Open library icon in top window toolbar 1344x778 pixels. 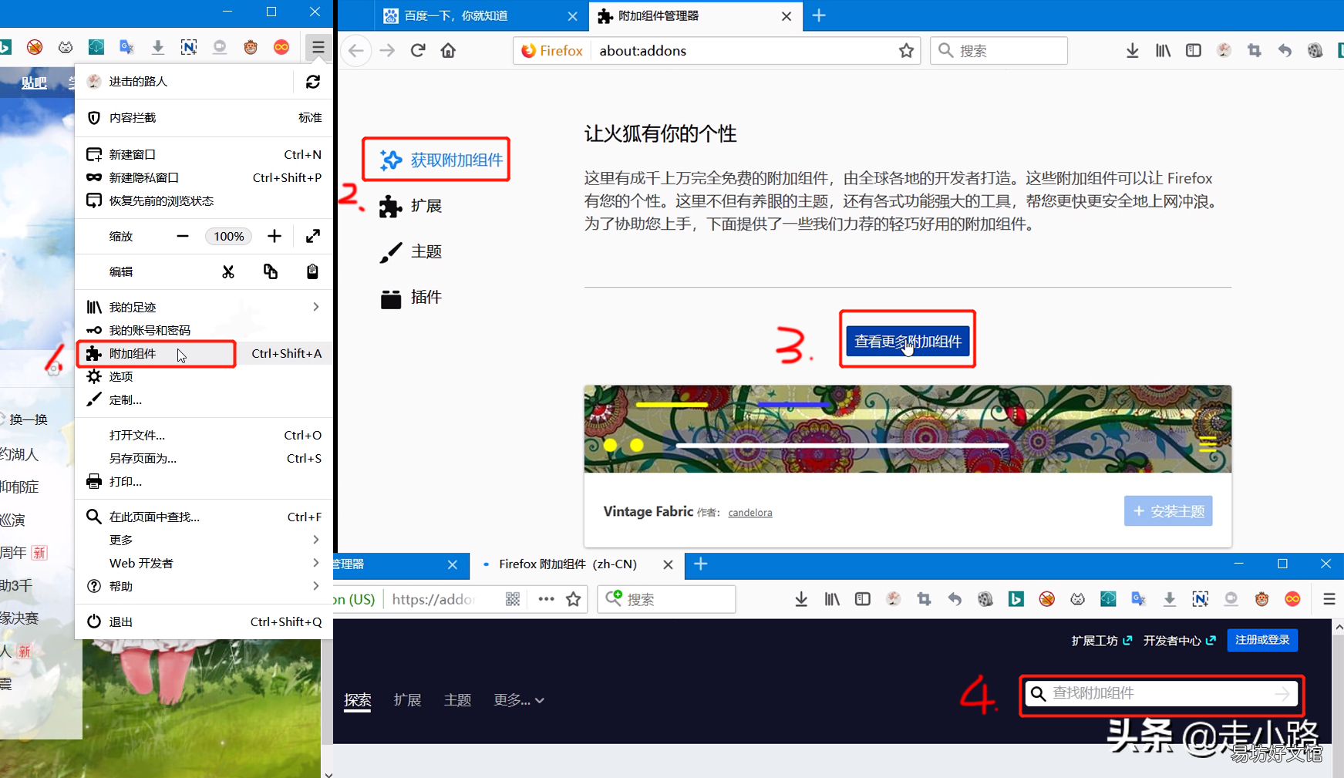[1163, 51]
